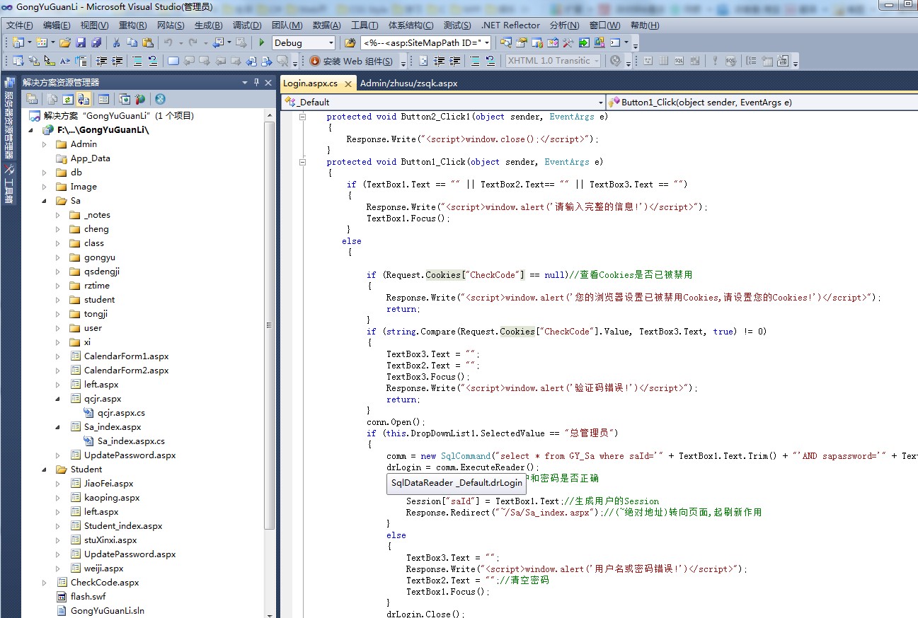The width and height of the screenshot is (918, 618).
Task: Select qcjr.aspx.cs in the tree
Action: pyautogui.click(x=121, y=413)
